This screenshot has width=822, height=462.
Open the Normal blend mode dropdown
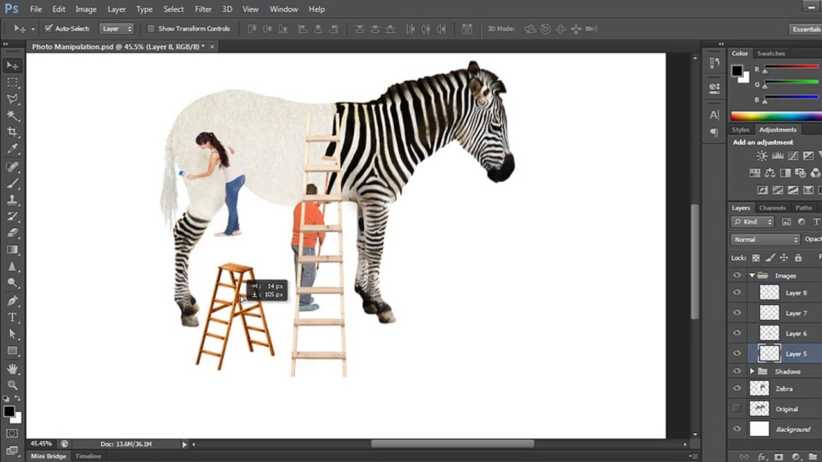click(765, 239)
